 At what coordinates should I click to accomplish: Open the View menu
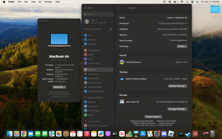(x=33, y=2)
